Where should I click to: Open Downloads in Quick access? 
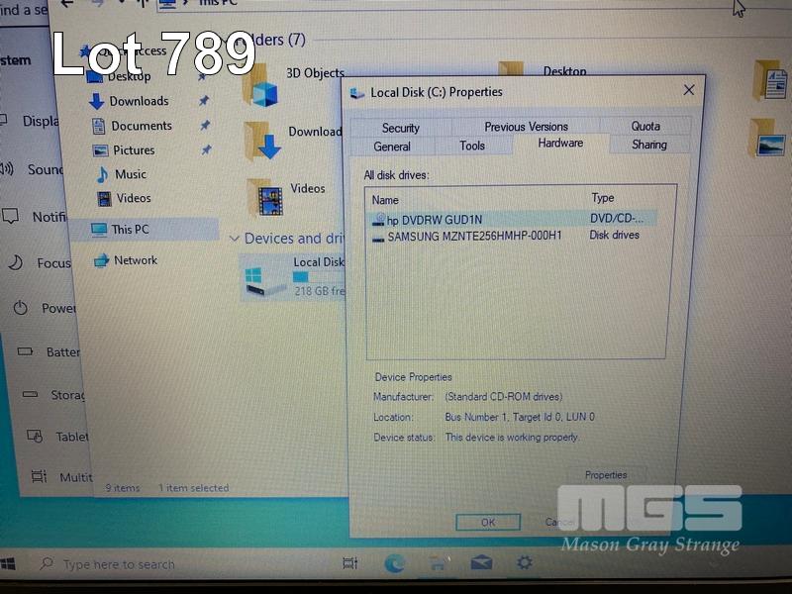139,101
